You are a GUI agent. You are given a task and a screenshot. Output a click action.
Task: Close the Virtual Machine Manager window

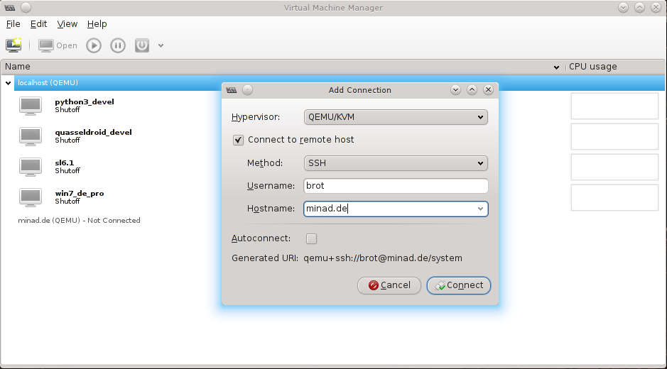[x=656, y=8]
